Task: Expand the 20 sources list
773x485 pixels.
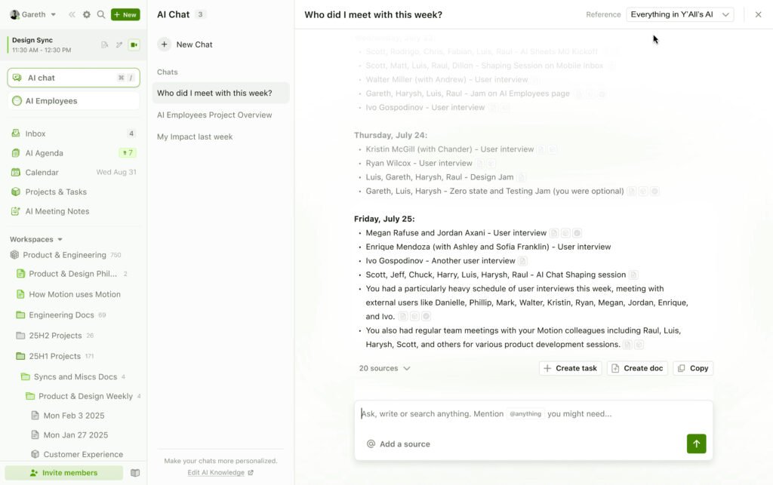Action: tap(384, 368)
